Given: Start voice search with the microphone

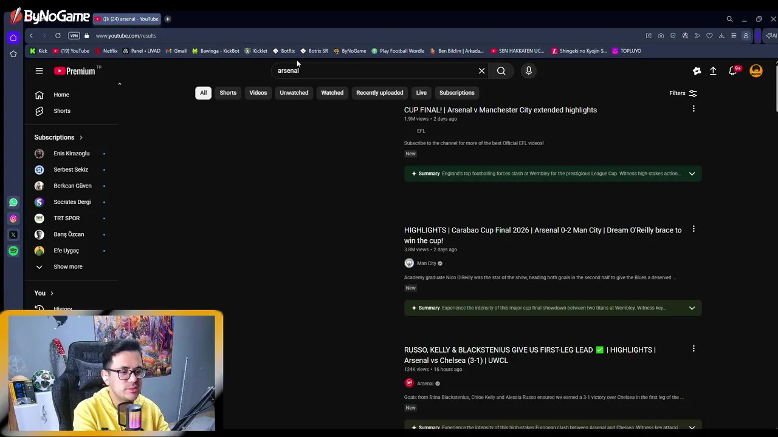Looking at the screenshot, I should (x=528, y=71).
